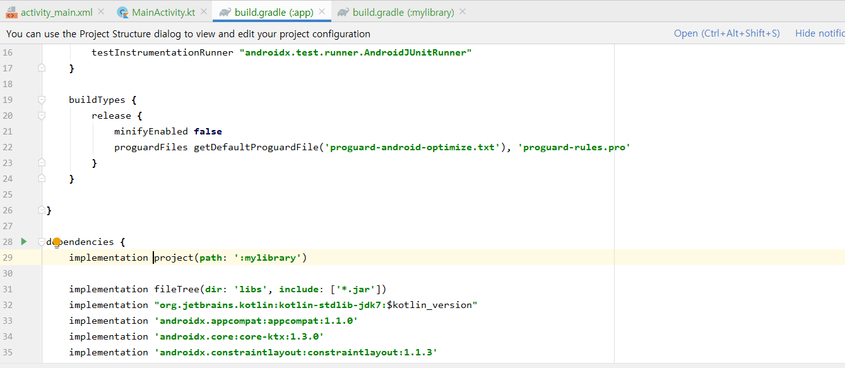845x368 pixels.
Task: Open the build.gradle (:mylibrary) tab
Action: [404, 12]
